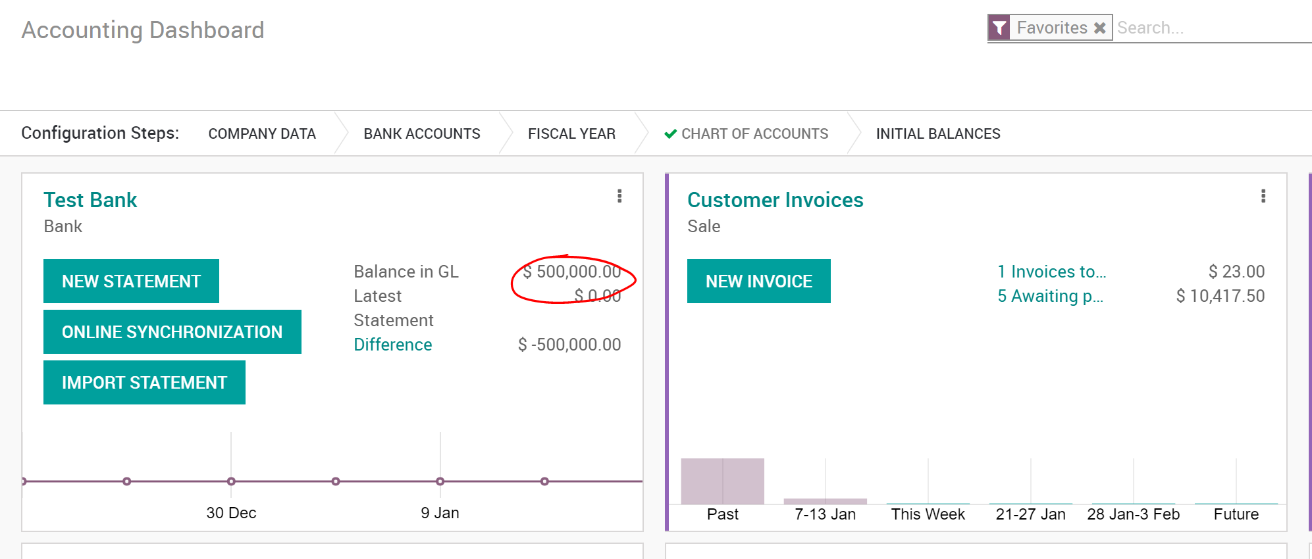Open the Difference link in Test Bank
Image resolution: width=1312 pixels, height=559 pixels.
[393, 345]
